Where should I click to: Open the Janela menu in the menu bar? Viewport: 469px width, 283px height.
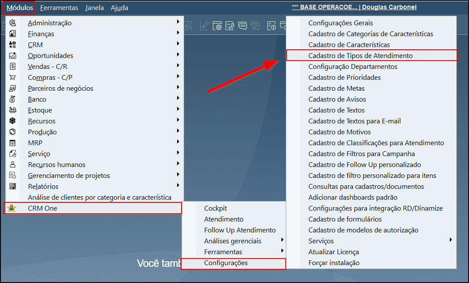click(x=95, y=7)
